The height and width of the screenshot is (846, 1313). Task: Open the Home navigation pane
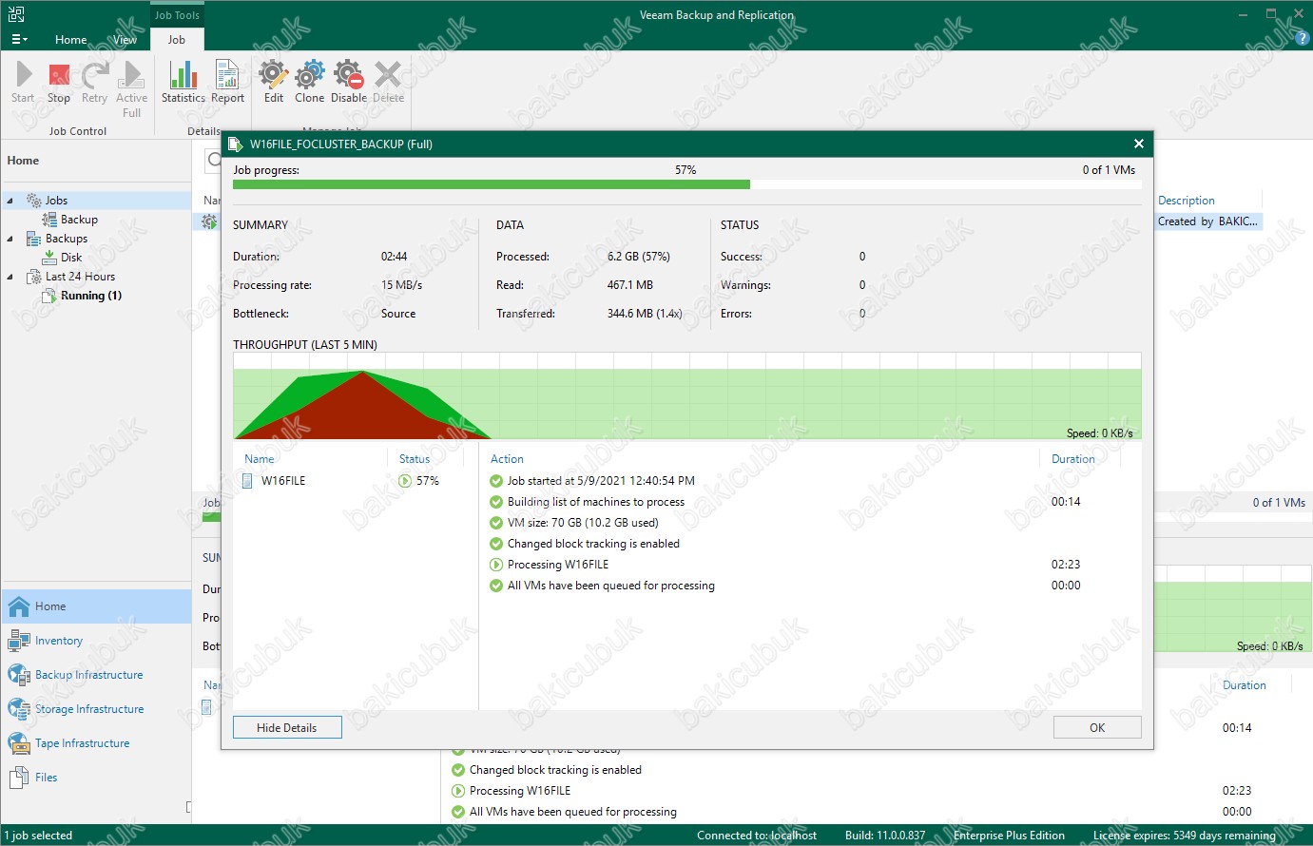tap(97, 606)
